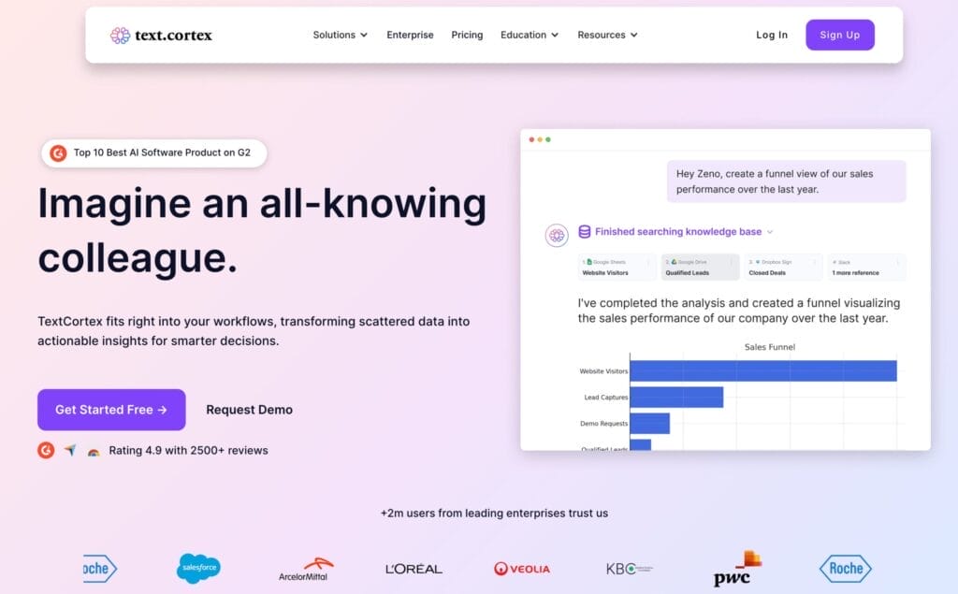Screen dimensions: 958x594
Task: Open the Website Visitors reference card
Action: tap(617, 267)
